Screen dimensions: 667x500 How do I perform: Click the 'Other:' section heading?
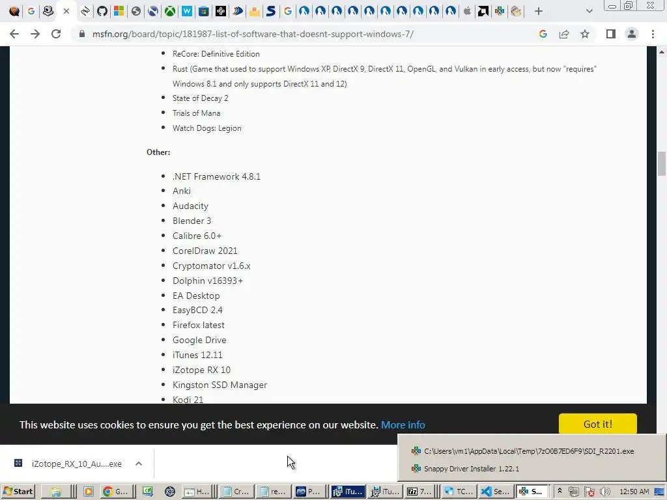click(x=158, y=152)
